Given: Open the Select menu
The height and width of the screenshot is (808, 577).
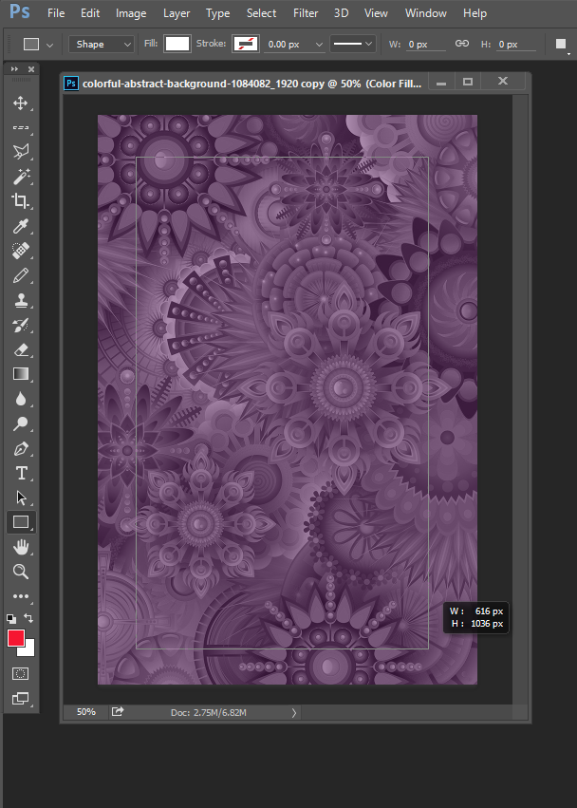Looking at the screenshot, I should 261,13.
